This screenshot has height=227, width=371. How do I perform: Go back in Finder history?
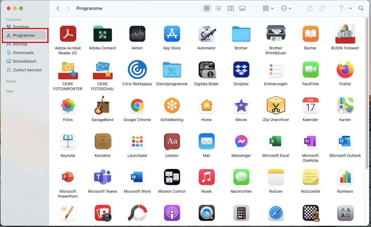click(58, 8)
